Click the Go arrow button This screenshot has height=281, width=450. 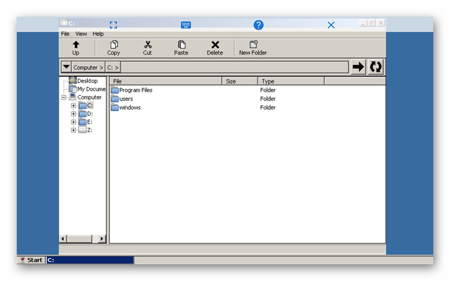[x=358, y=67]
